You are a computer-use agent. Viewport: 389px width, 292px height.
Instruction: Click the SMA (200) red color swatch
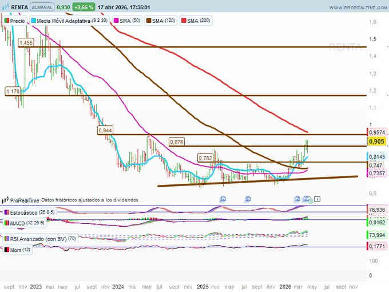pyautogui.click(x=184, y=20)
